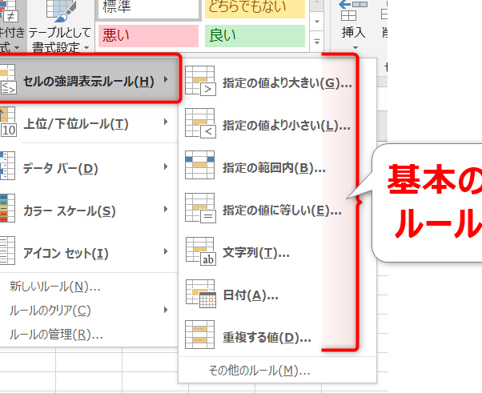
Task: Click the 指定の値より大きい rule icon
Action: coord(200,82)
